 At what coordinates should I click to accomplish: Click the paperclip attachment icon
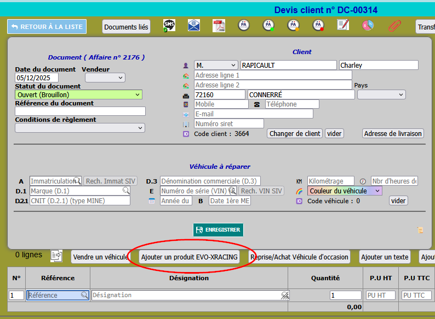(394, 26)
